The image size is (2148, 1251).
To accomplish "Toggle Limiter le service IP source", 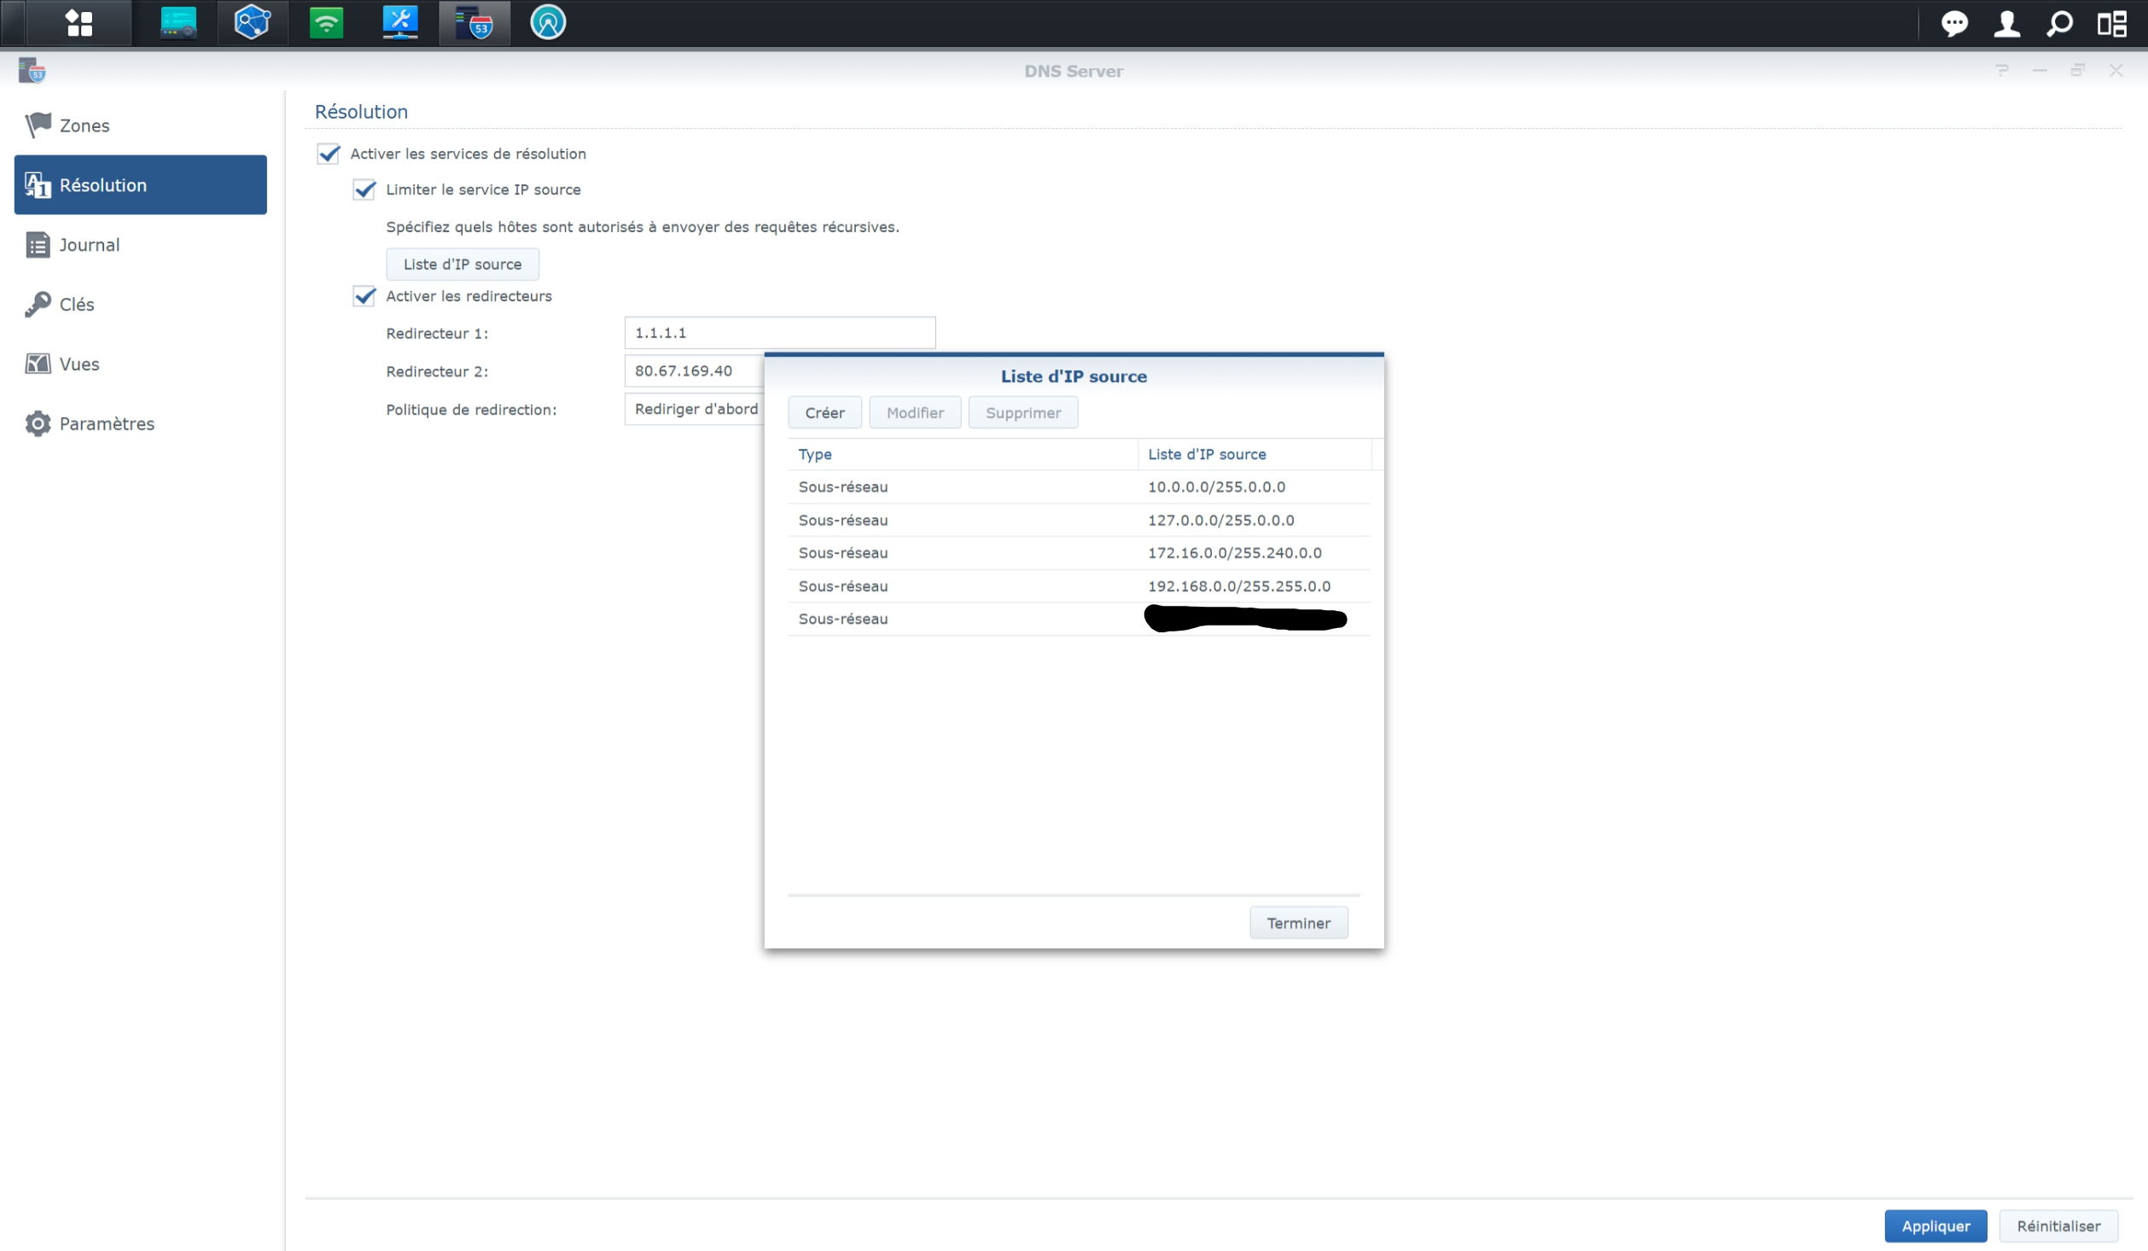I will pos(364,189).
